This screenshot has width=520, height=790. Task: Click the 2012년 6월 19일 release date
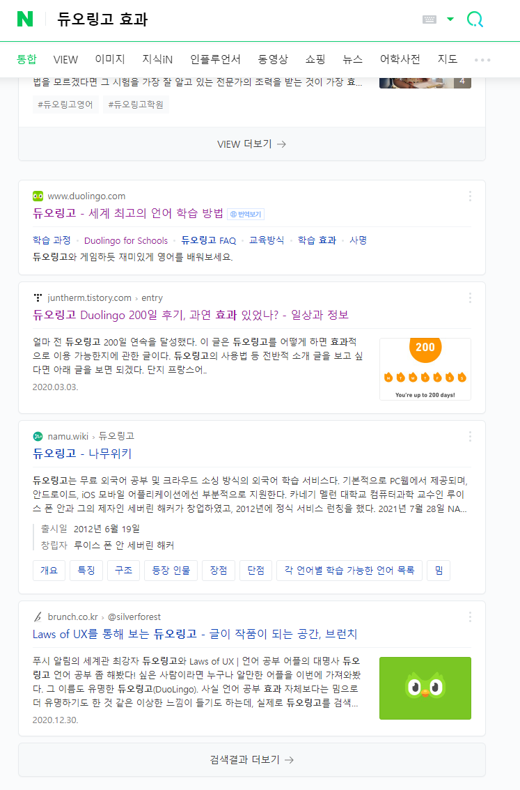click(x=107, y=529)
